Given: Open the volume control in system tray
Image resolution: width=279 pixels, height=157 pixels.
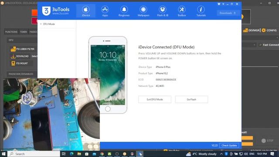Looking at the screenshot, I should tap(246, 154).
